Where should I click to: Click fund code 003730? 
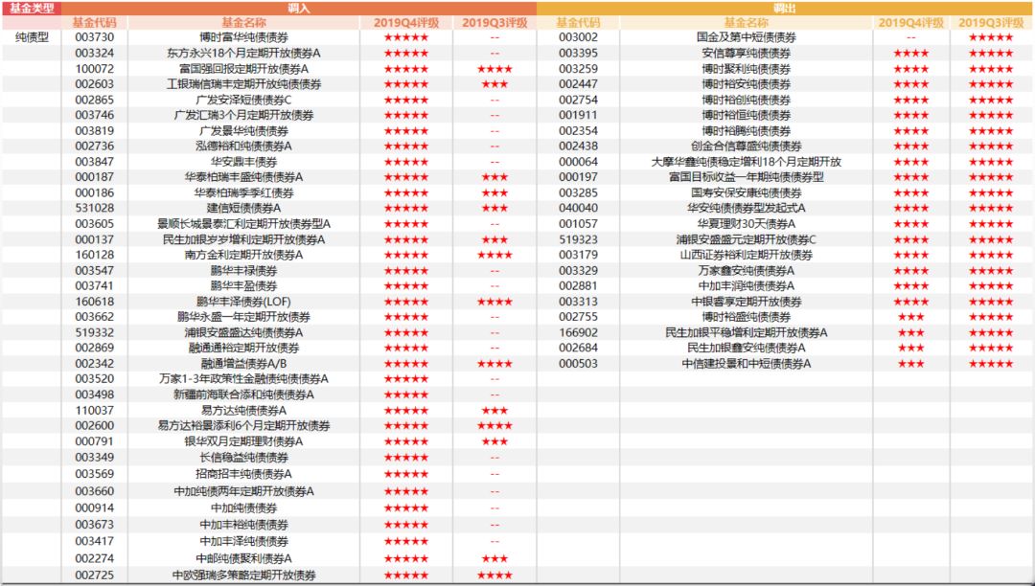94,37
